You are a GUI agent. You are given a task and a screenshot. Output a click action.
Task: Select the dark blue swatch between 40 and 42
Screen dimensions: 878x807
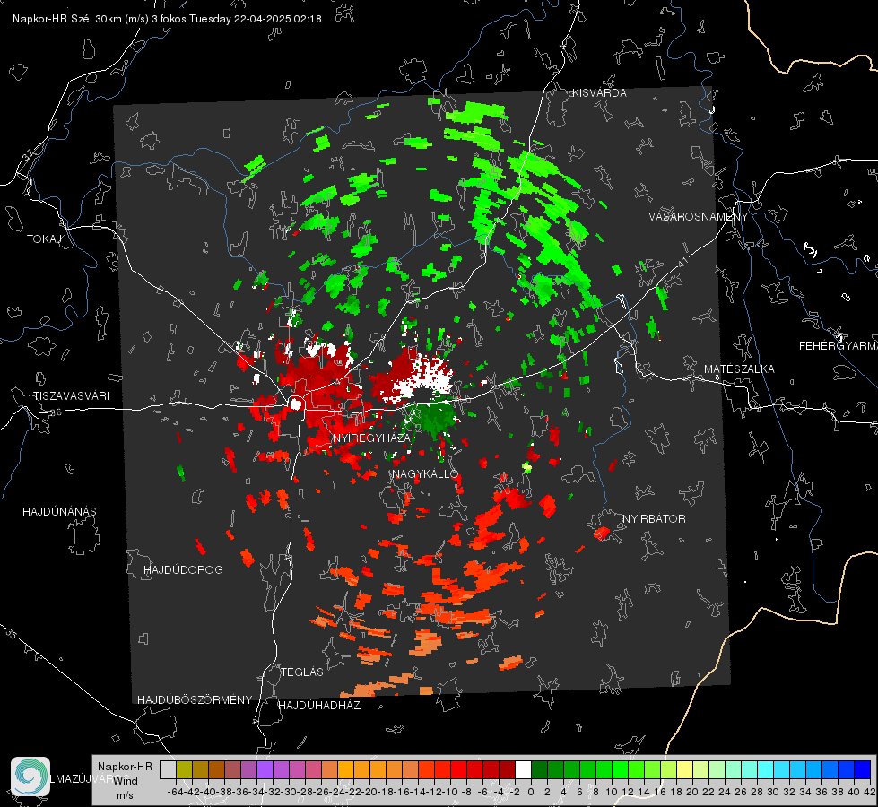[863, 769]
